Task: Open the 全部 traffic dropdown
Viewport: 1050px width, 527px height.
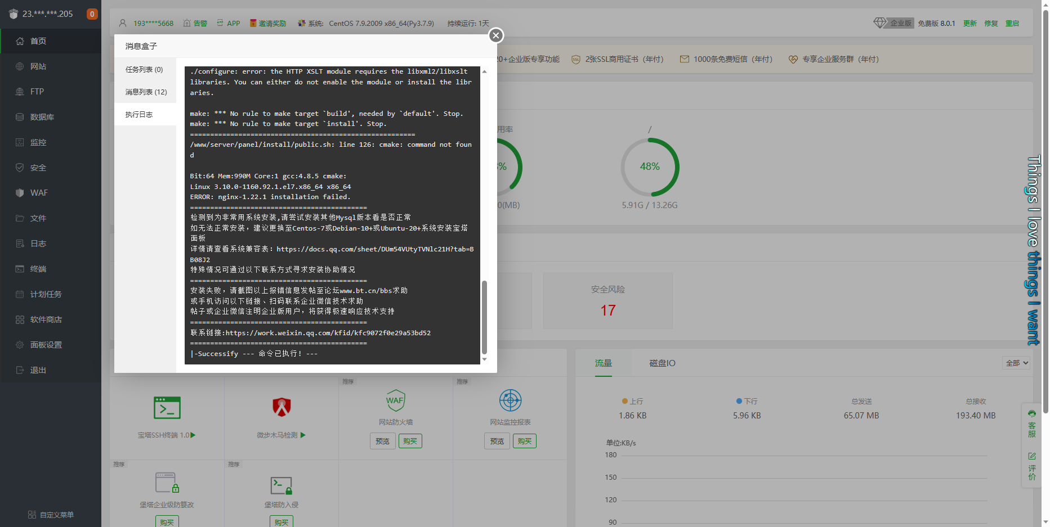Action: tap(1016, 363)
